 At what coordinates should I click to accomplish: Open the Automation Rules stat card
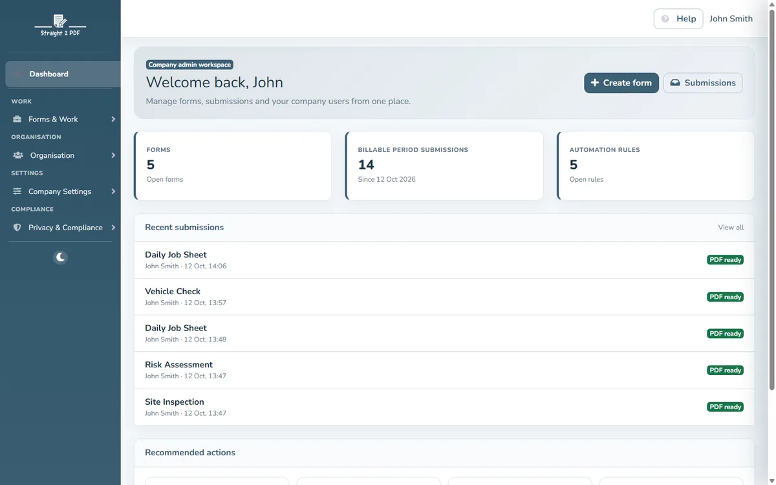pos(656,166)
